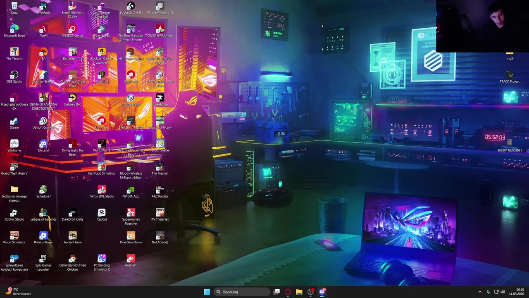
Task: Select teczka na twojego starego folder
Action: coord(14,193)
